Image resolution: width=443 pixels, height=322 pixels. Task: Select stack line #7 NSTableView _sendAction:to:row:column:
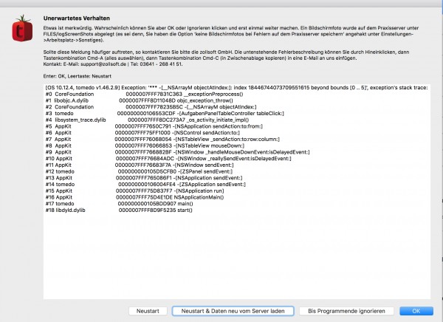(x=162, y=140)
